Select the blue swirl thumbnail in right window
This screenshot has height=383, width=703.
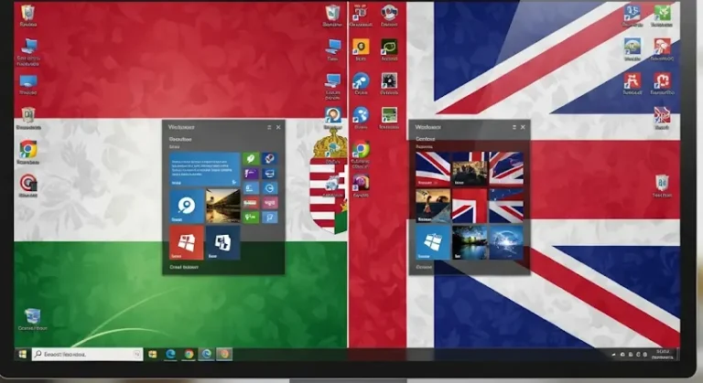506,242
